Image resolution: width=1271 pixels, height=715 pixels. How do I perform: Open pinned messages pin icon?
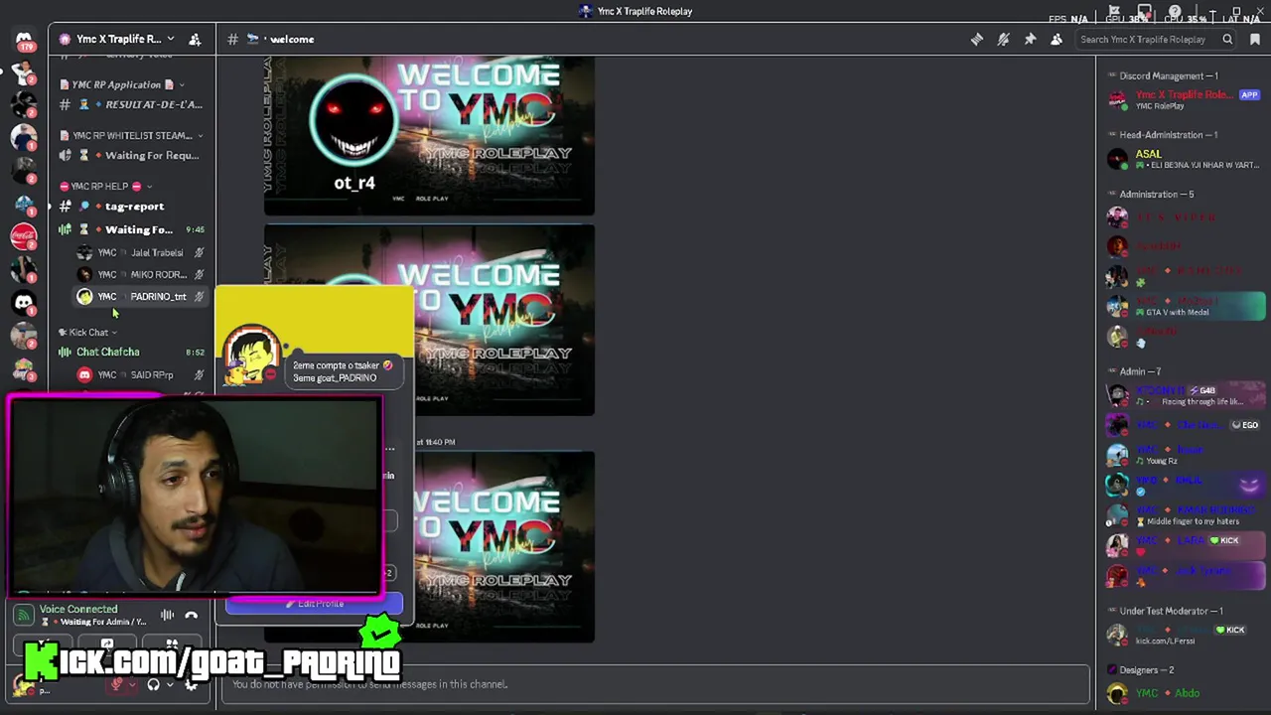click(x=1030, y=39)
